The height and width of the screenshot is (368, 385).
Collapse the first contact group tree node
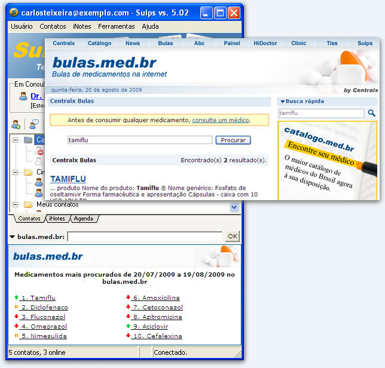pos(15,140)
